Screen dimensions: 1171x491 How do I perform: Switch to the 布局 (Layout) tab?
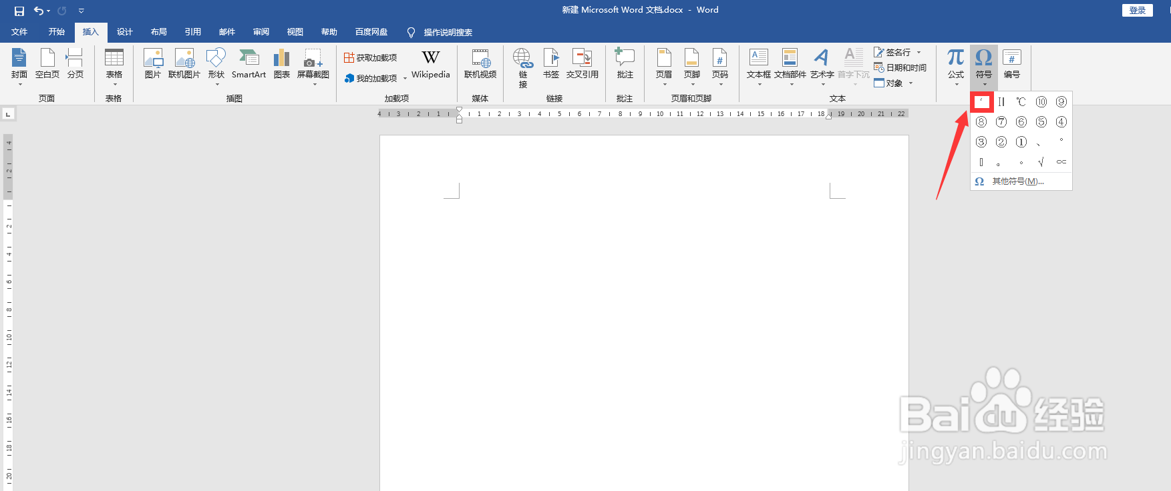pyautogui.click(x=159, y=32)
